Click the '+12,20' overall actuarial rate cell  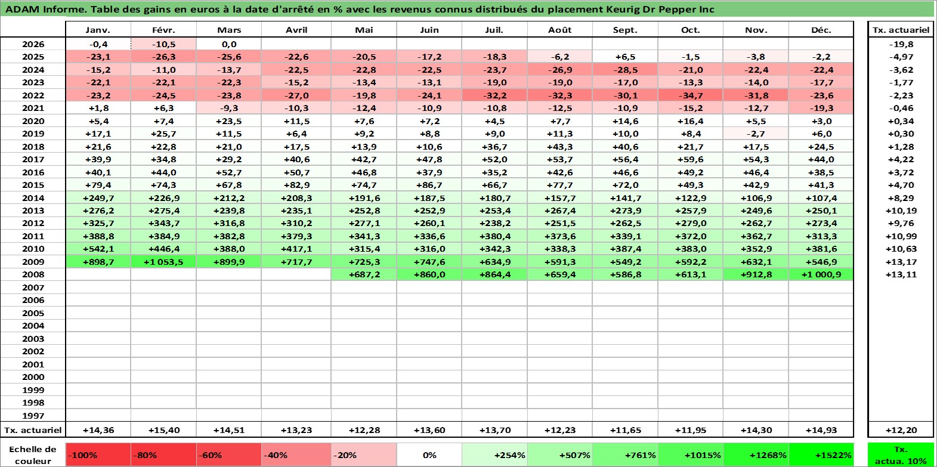901,430
